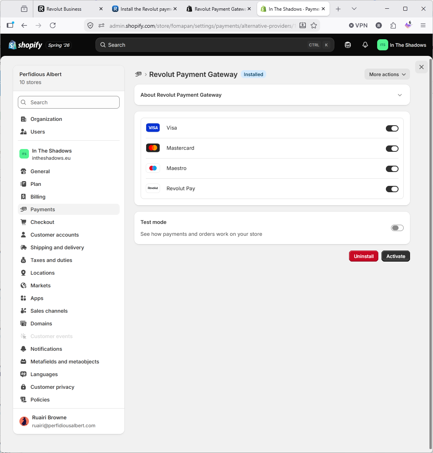Turn off Maestro toggle
Screen dimensions: 433x453
pyautogui.click(x=392, y=169)
